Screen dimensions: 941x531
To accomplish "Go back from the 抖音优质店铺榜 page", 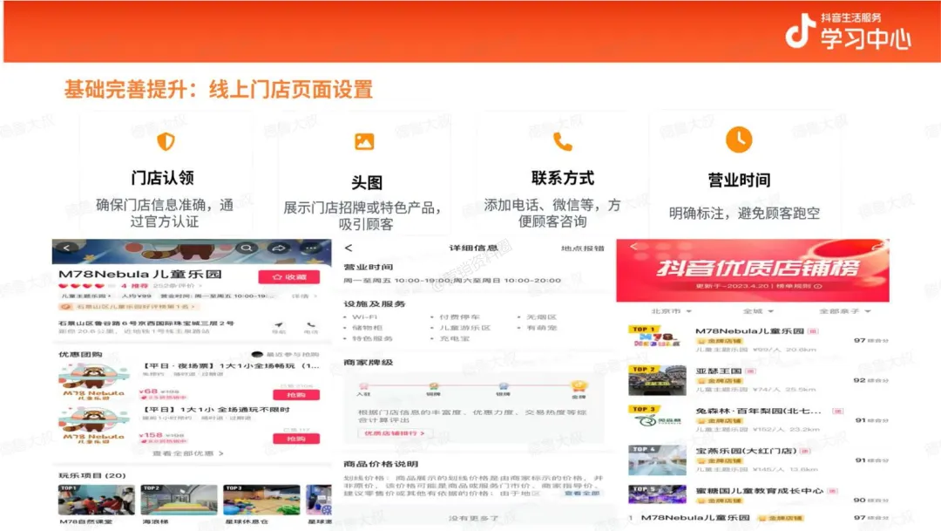I will coord(633,246).
